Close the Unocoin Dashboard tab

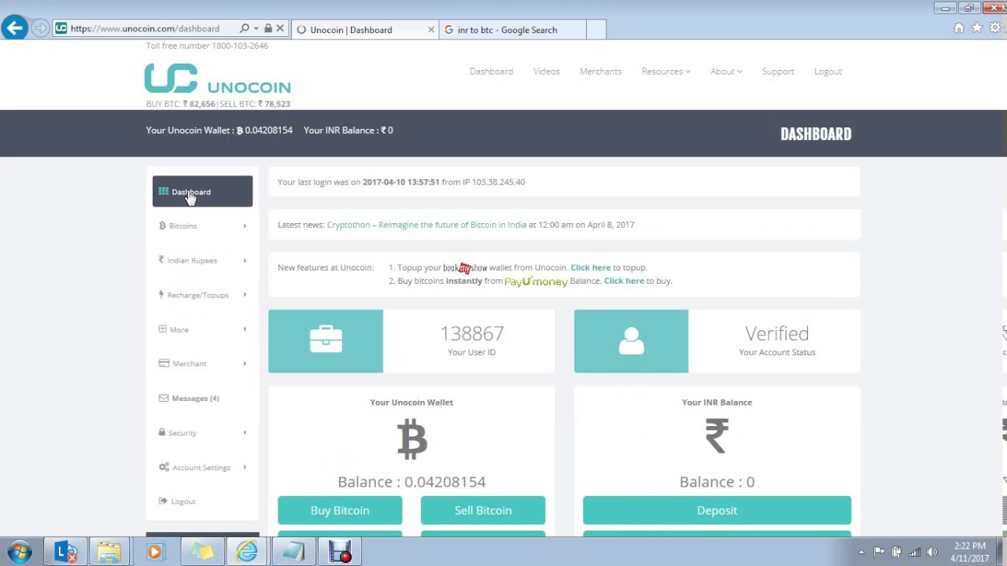pos(430,30)
